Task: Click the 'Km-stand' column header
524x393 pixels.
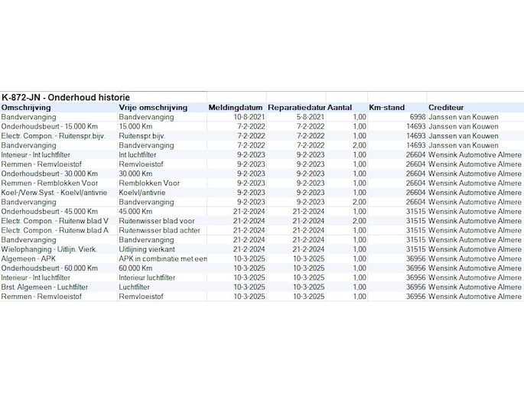Action: pos(386,108)
